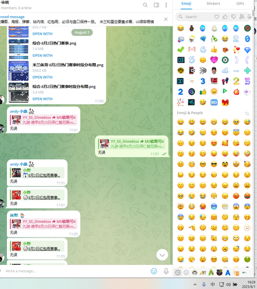Open 林野's quoted YY_SS_Dimebius reply
The height and width of the screenshot is (289, 257).
[x=43, y=224]
